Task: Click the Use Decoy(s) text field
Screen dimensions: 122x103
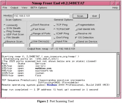Action: (x=40, y=45)
